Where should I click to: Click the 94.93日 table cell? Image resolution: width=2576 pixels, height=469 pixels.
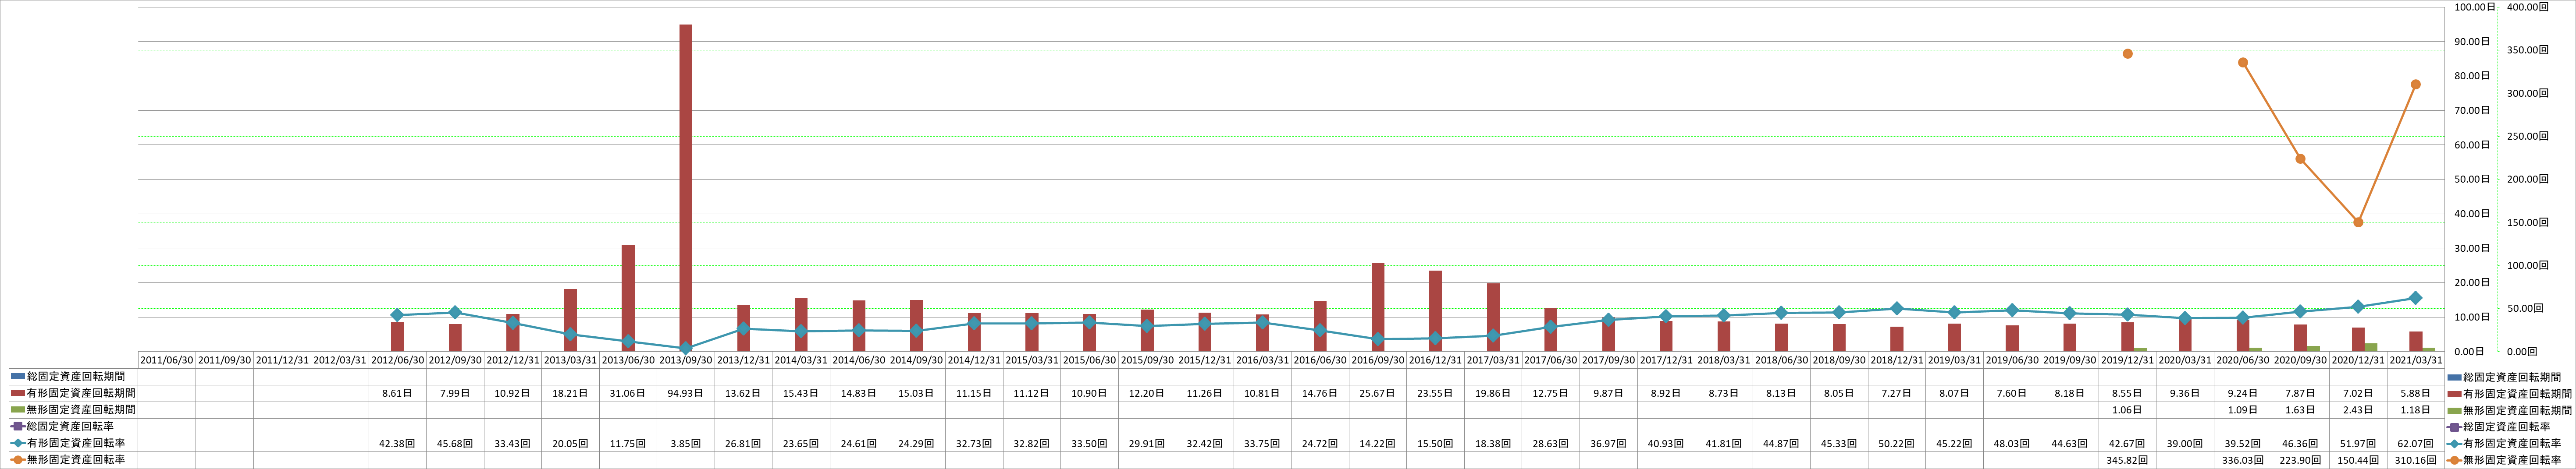686,393
